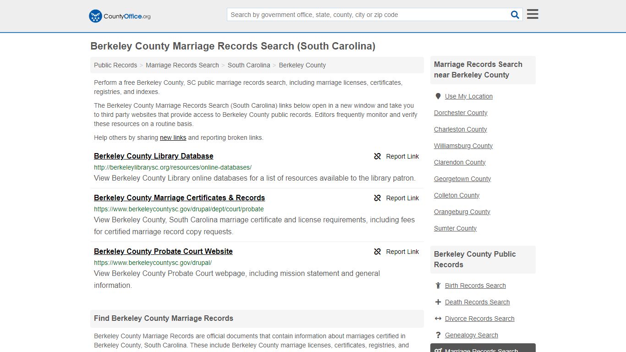The height and width of the screenshot is (352, 626).
Task: Click the arrows icon for Divorce Records Search
Action: click(438, 319)
